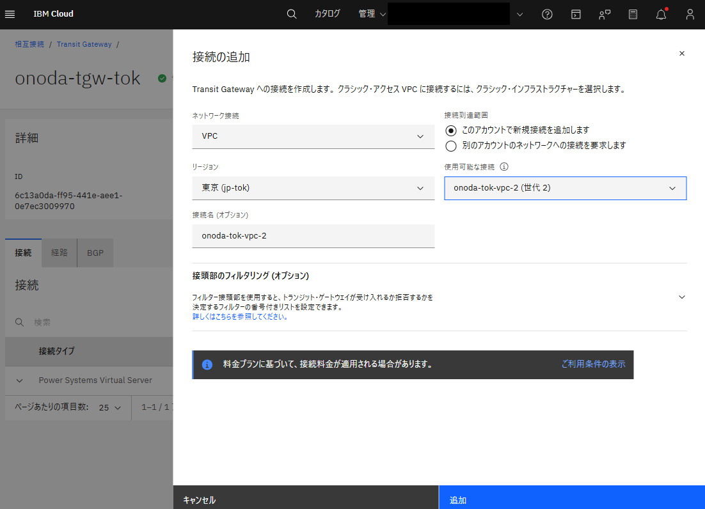705x509 pixels.
Task: Launch the IBM Cloud Shell icon
Action: [576, 14]
